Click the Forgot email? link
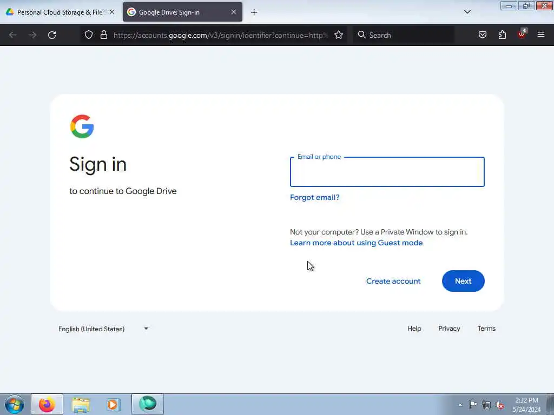Screen dimensions: 554x415 pyautogui.click(x=314, y=197)
